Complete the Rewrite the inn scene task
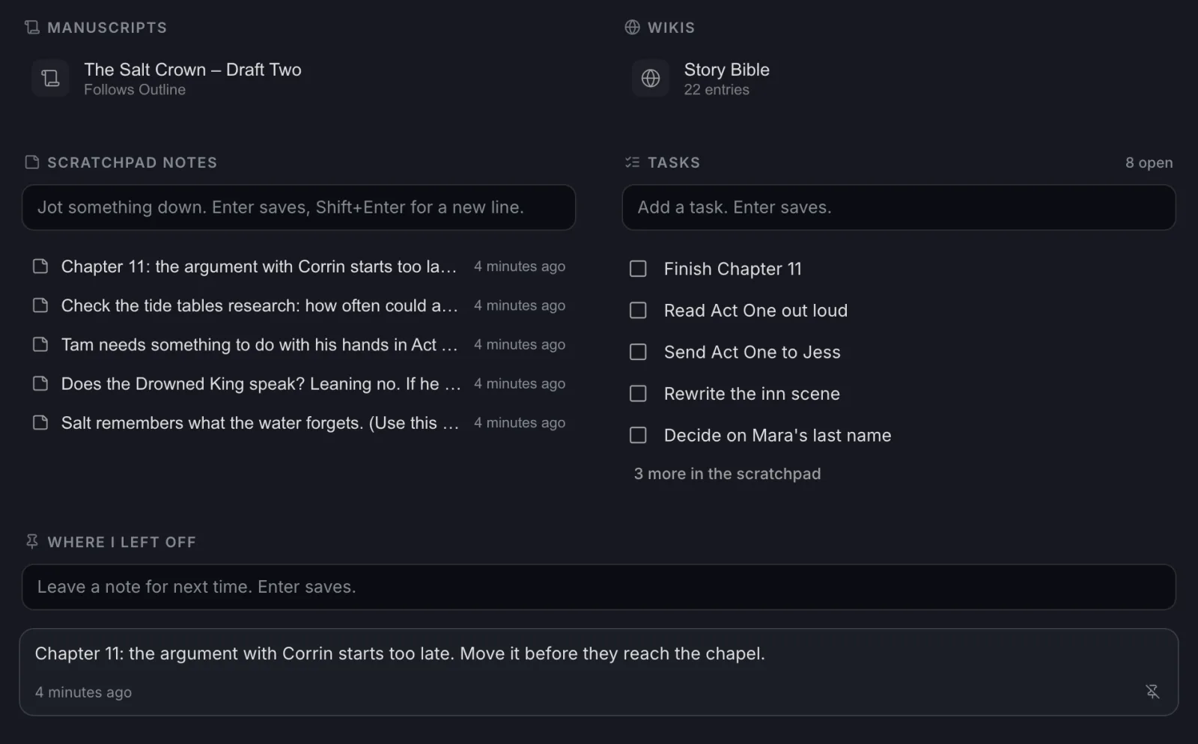Screen dimensions: 1198x744 coord(638,394)
